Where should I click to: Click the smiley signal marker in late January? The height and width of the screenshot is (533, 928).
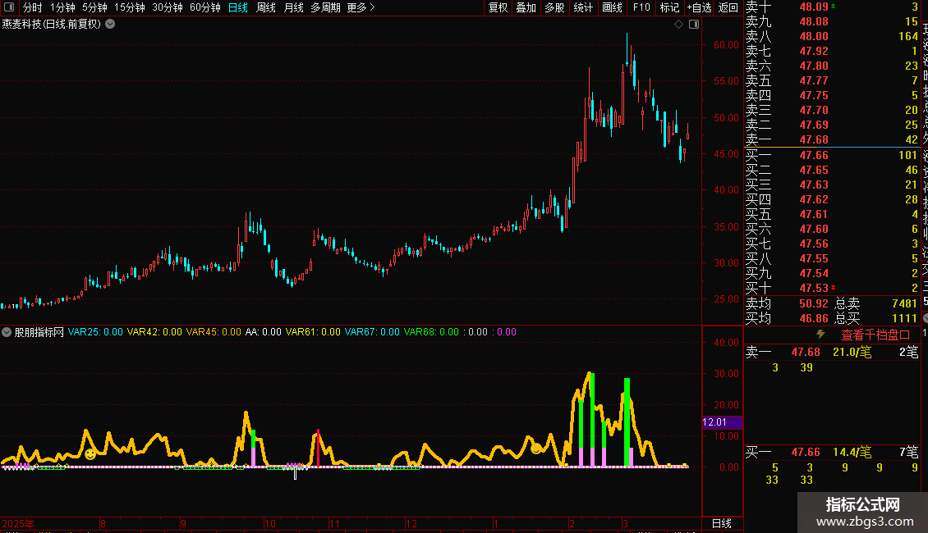pyautogui.click(x=536, y=449)
